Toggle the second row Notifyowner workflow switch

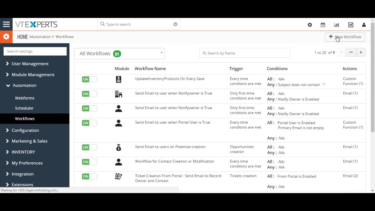click(89, 94)
